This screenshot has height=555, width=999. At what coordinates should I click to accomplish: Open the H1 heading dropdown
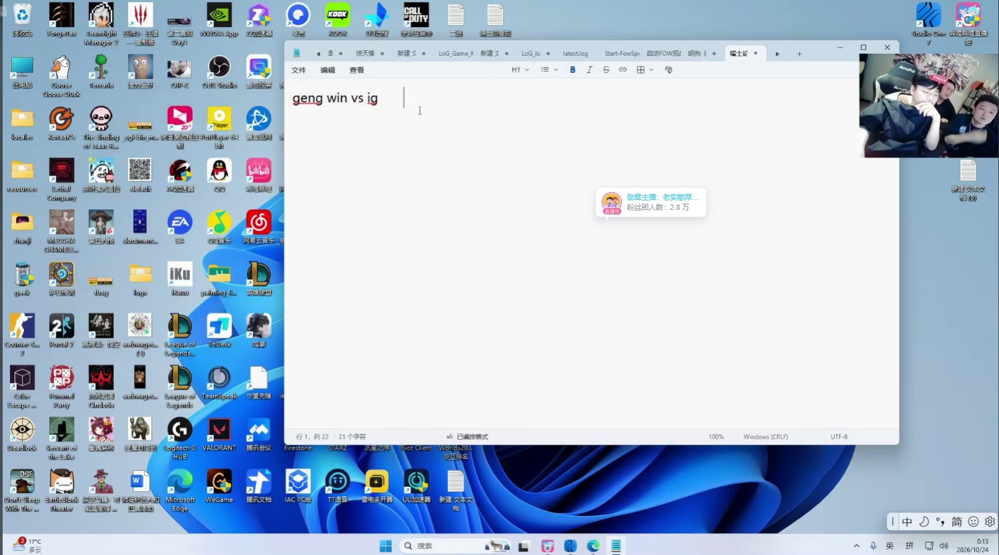click(520, 70)
